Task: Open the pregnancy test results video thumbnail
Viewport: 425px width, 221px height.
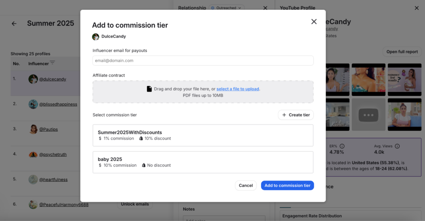Action: pos(404,79)
